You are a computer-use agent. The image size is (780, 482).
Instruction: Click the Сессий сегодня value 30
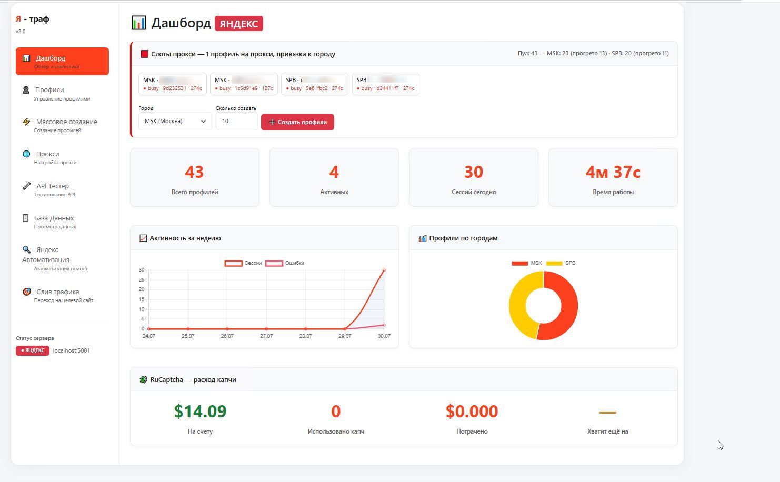pyautogui.click(x=474, y=172)
